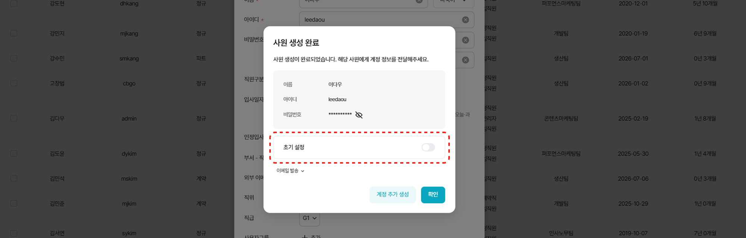Screen dimensions: 746x238
Task: Select employee name 고창범
Action: pos(57,83)
